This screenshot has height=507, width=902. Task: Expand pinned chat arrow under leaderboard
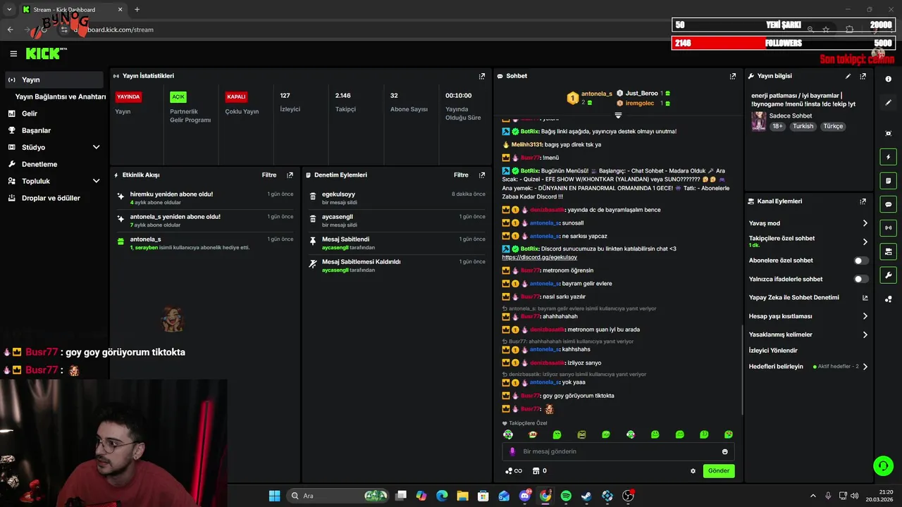coord(618,115)
